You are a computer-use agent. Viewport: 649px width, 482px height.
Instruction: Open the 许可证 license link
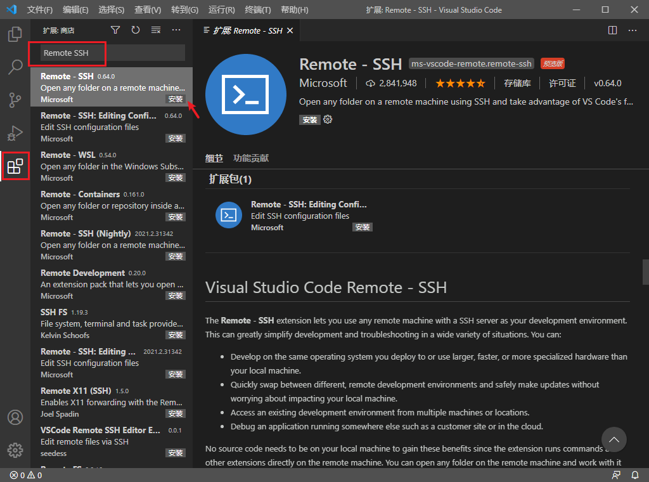point(562,83)
